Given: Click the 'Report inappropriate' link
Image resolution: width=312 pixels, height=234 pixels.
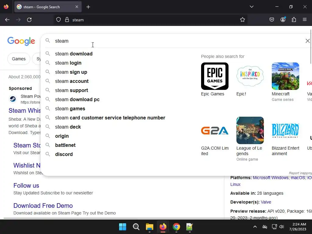Looking at the screenshot, I should click(x=300, y=173).
